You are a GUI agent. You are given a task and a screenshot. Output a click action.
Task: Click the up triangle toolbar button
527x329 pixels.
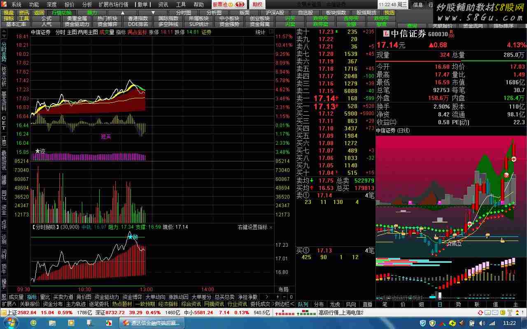point(122,13)
